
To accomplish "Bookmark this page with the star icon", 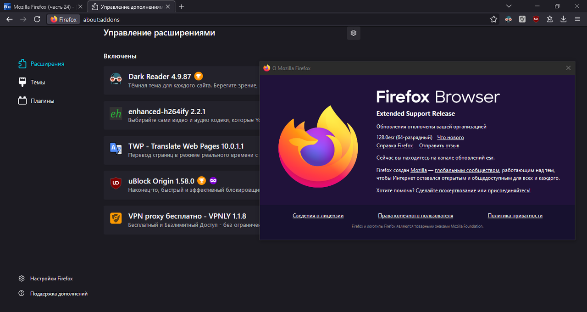I will [493, 19].
